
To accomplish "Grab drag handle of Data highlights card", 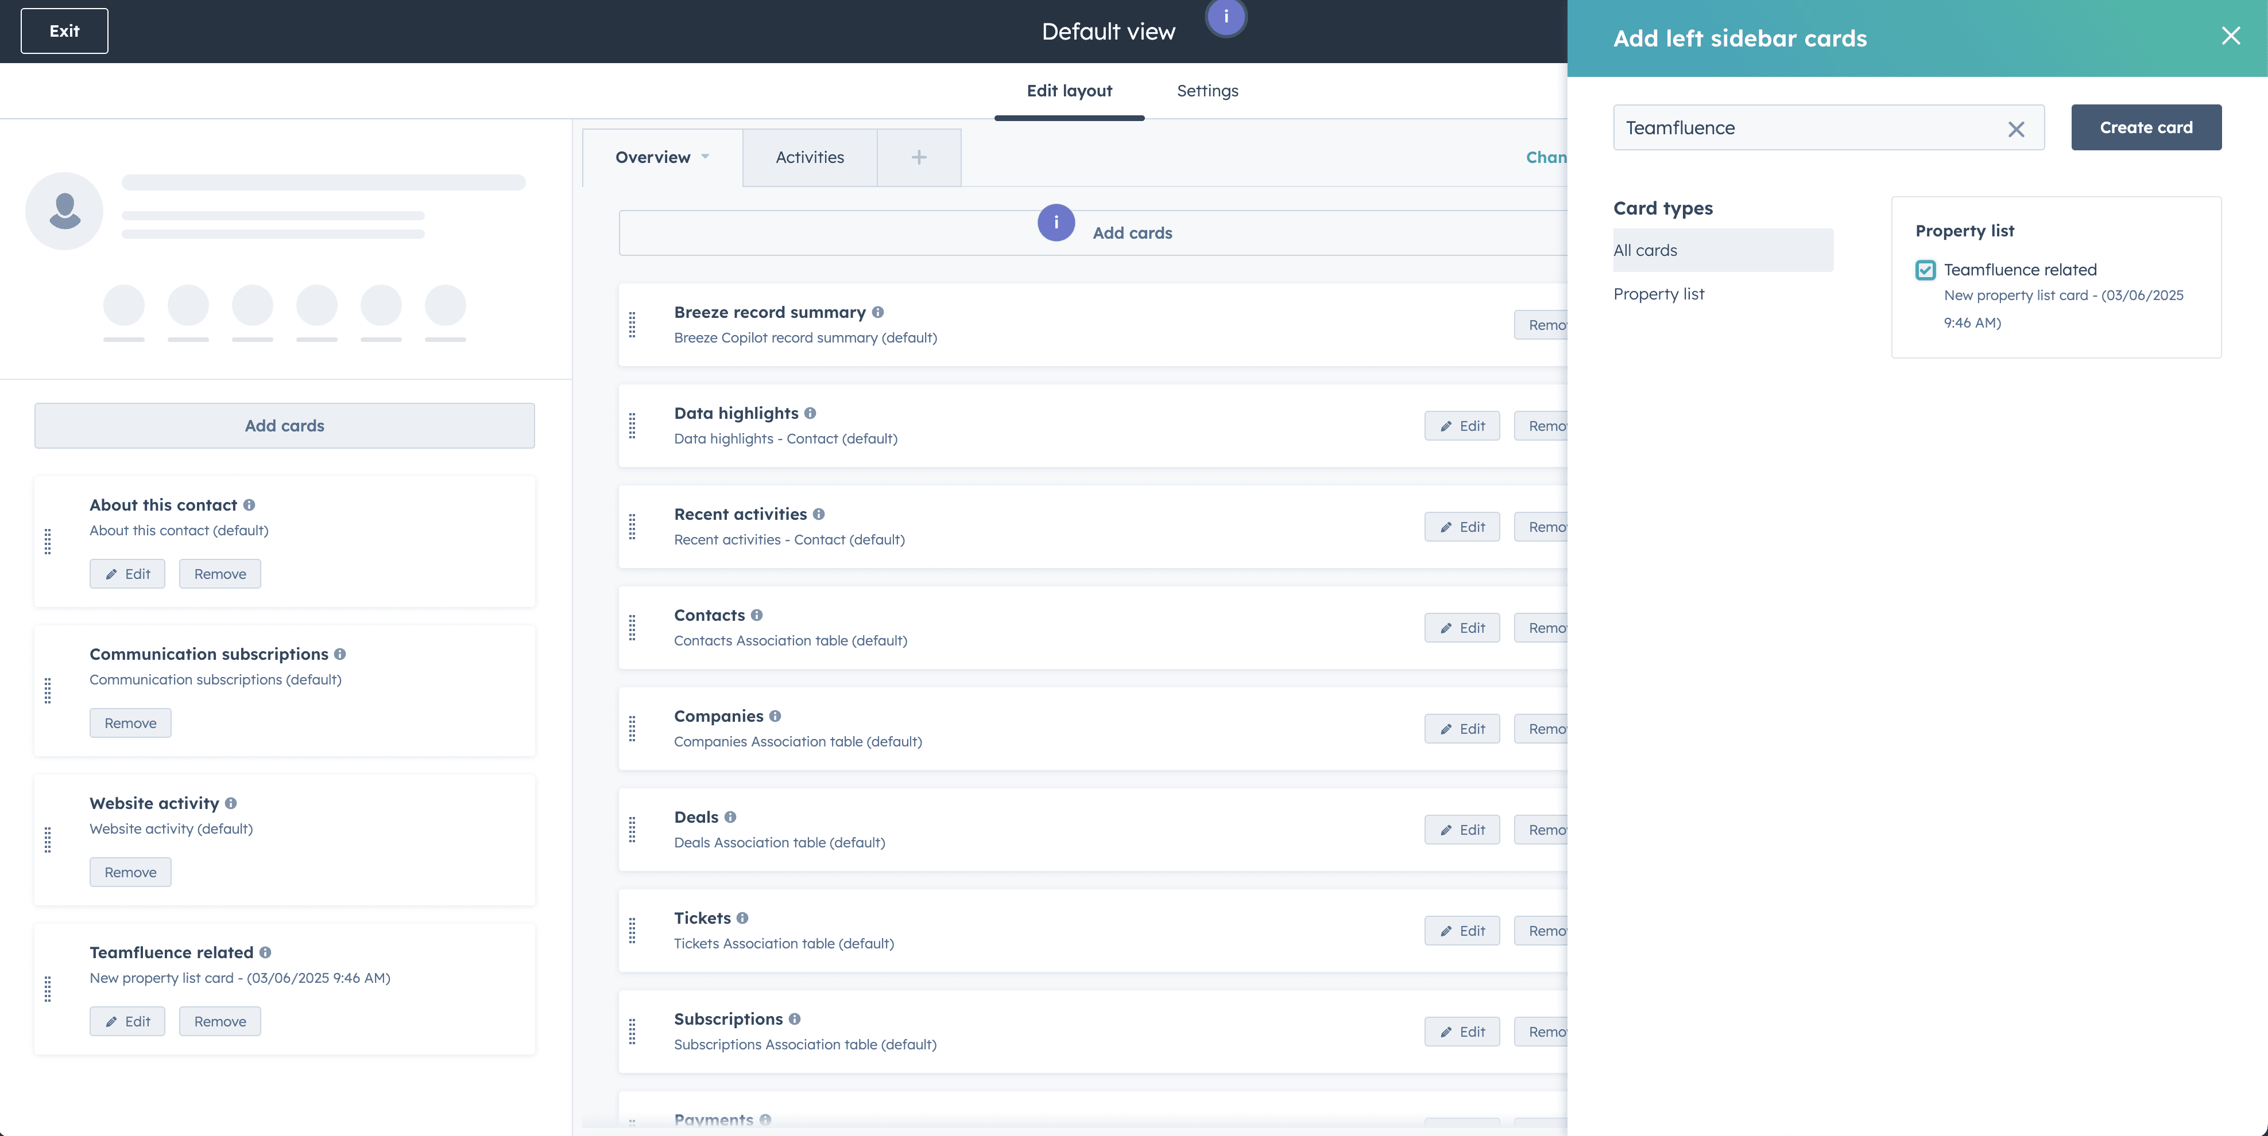I will [632, 426].
